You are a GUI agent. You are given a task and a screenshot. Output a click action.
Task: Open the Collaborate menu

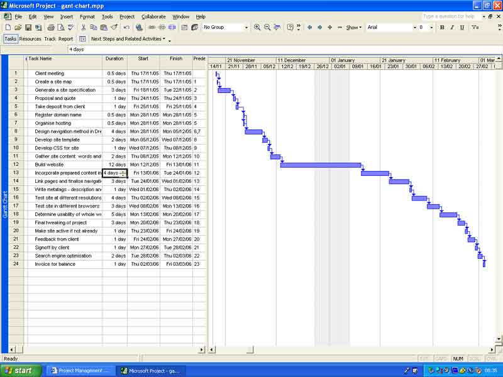point(153,16)
